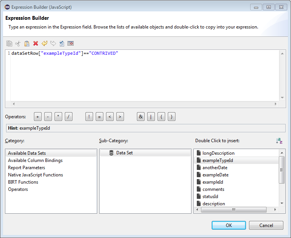
Task: Click the Hint field showing exampleTypeId
Action: point(146,128)
